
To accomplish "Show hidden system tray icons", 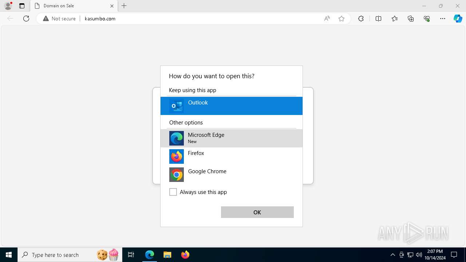I will point(392,255).
